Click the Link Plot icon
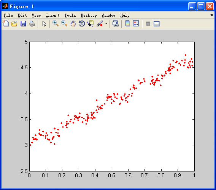216x190 pixels. click(x=116, y=23)
